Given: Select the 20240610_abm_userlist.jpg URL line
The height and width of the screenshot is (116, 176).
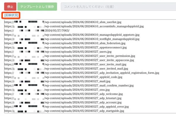Looking at the screenshot, I should (63, 22).
